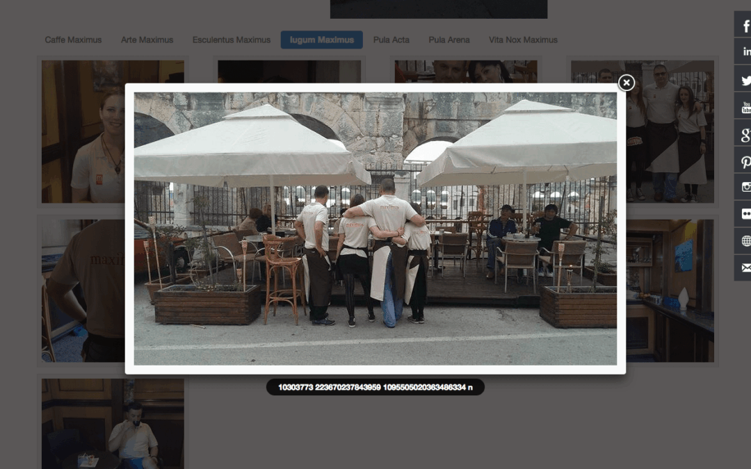Open thumbnail of staff group posing by fence
The height and width of the screenshot is (469, 751).
tap(670, 131)
